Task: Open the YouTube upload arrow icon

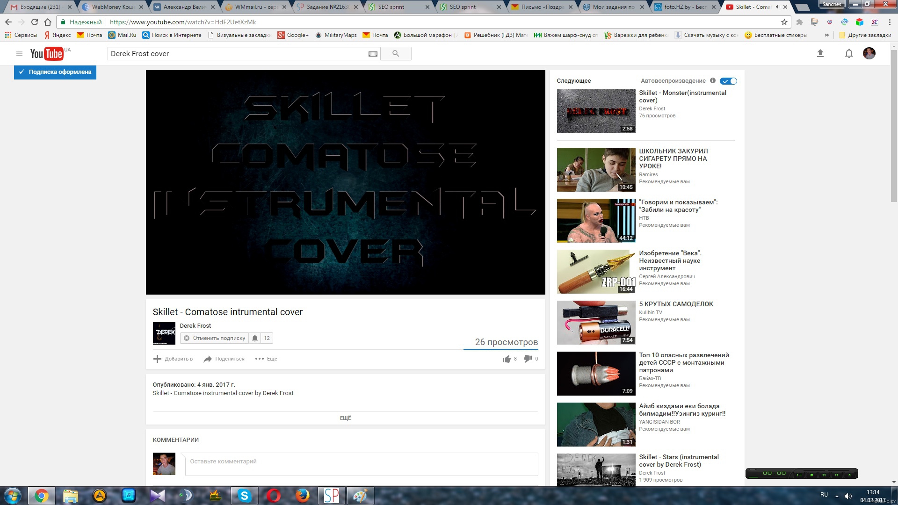Action: pos(820,53)
